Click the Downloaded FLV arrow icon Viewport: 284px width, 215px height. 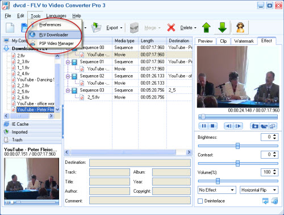[7, 48]
